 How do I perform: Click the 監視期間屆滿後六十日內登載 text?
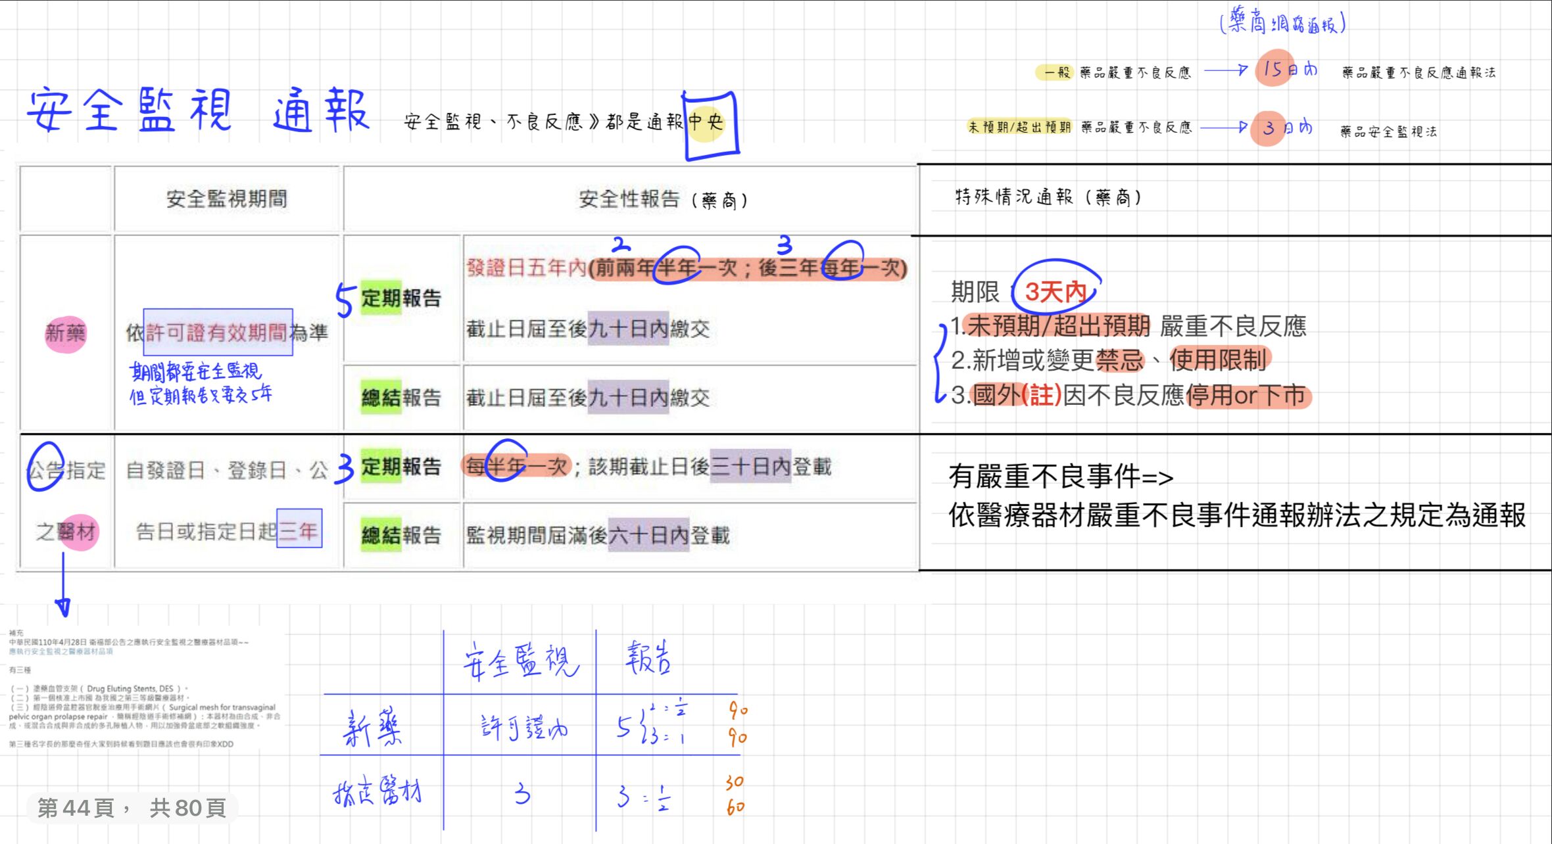(598, 535)
